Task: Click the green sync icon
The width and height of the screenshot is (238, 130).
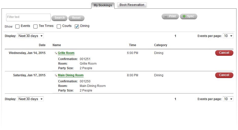Action: pyautogui.click(x=184, y=16)
